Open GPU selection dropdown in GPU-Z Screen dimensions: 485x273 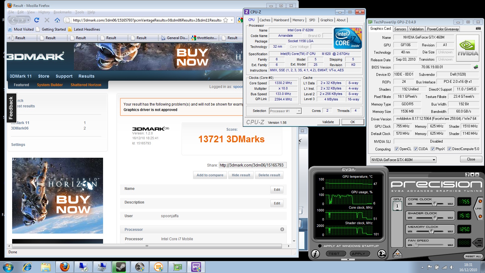point(403,160)
